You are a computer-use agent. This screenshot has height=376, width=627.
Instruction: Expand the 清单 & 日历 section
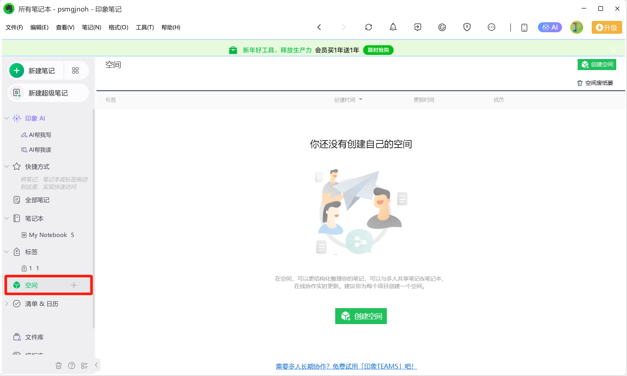6,304
